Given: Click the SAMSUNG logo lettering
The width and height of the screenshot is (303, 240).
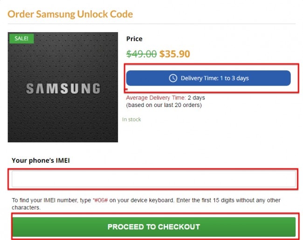Looking at the screenshot, I should tap(63, 88).
